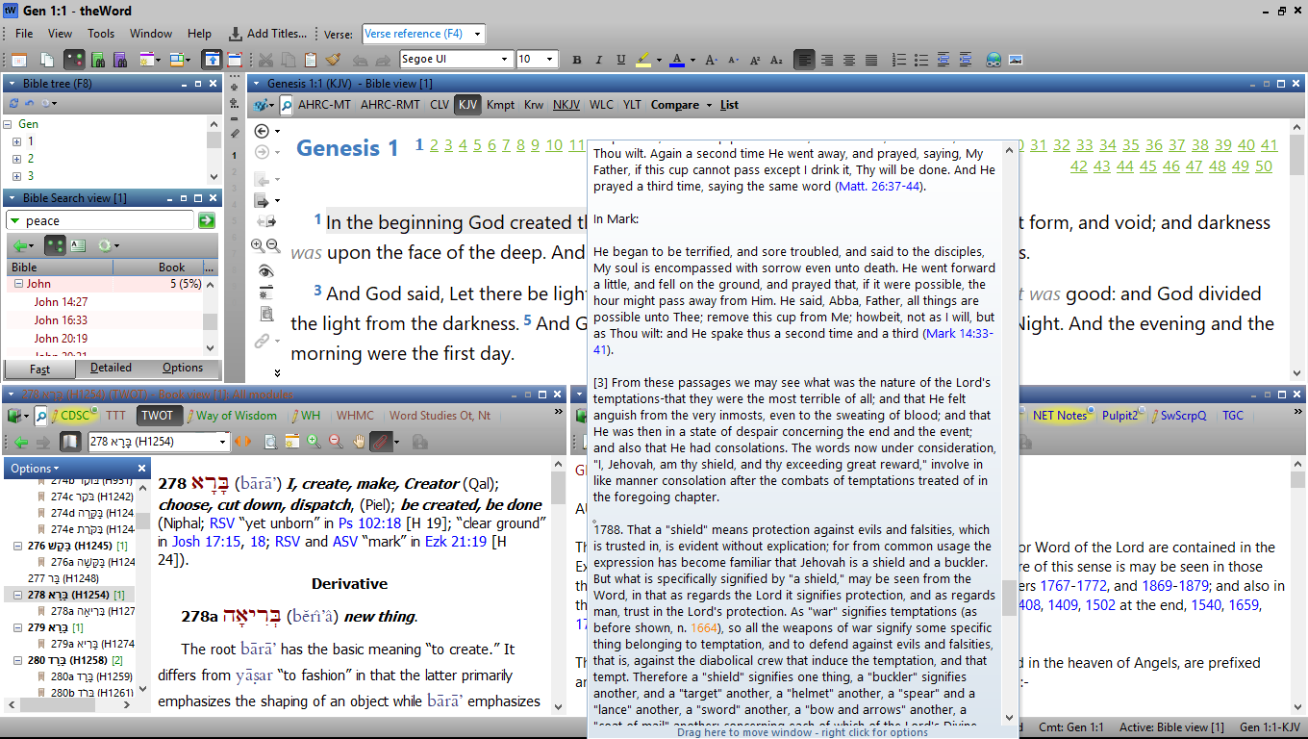Open the Window menu
The width and height of the screenshot is (1308, 739).
pyautogui.click(x=151, y=34)
